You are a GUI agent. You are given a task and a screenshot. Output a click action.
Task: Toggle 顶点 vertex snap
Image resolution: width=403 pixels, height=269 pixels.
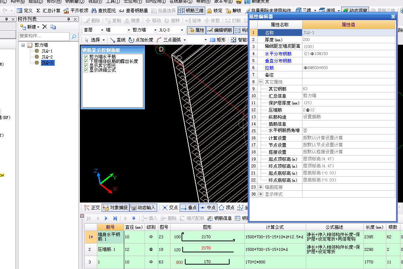point(226,208)
